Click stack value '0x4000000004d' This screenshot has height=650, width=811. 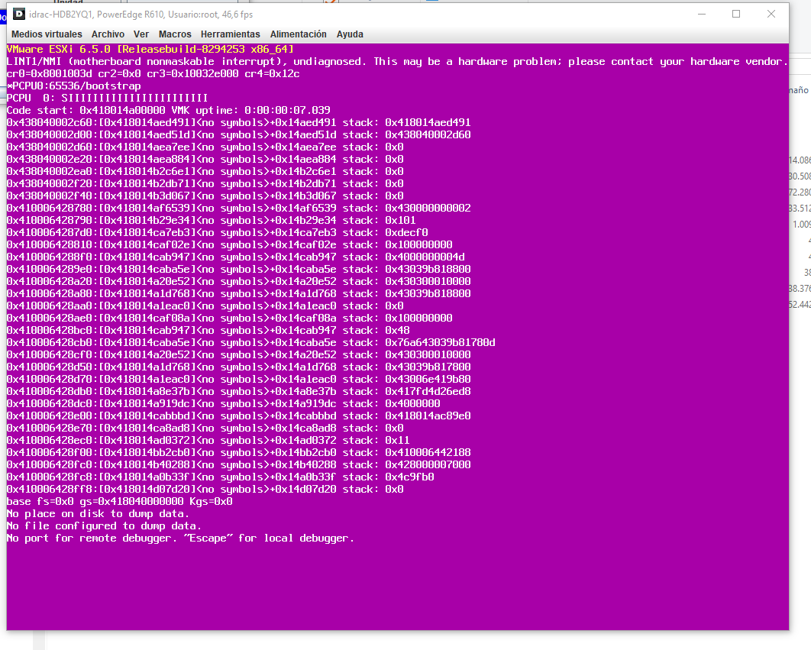(425, 257)
